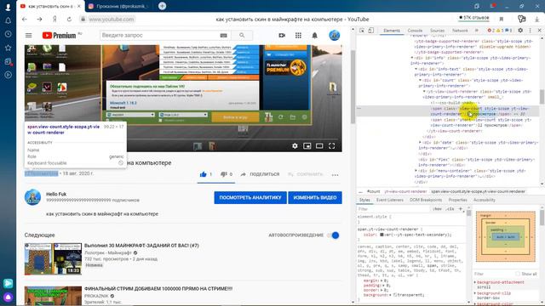Switch player to theater mode
The width and height of the screenshot is (545, 306).
pyautogui.click(x=319, y=146)
